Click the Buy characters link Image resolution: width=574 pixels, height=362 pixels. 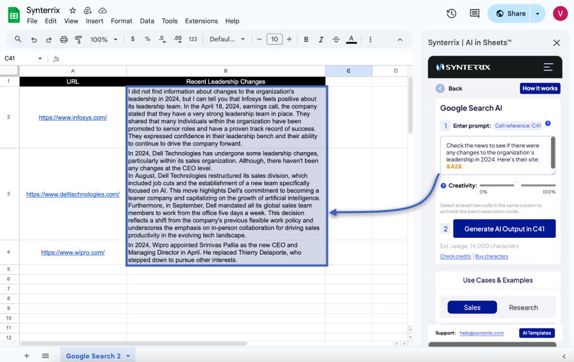click(491, 256)
